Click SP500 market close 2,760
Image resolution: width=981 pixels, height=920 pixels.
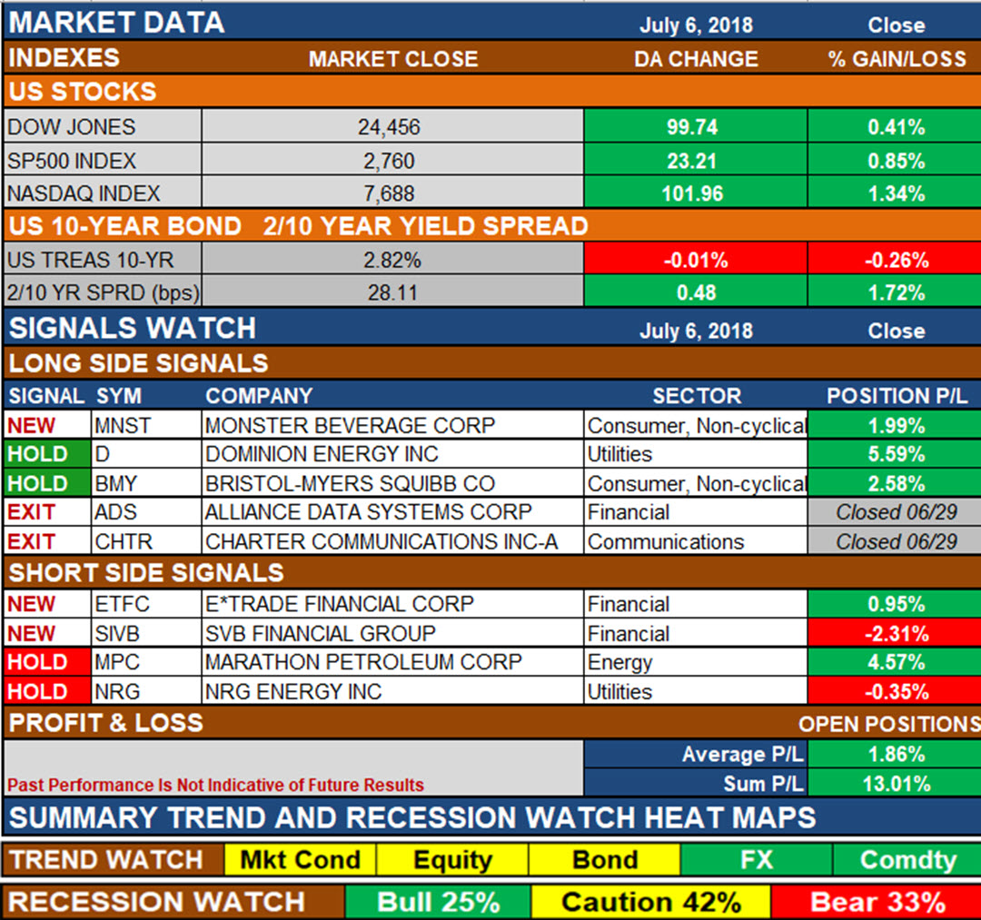[389, 161]
